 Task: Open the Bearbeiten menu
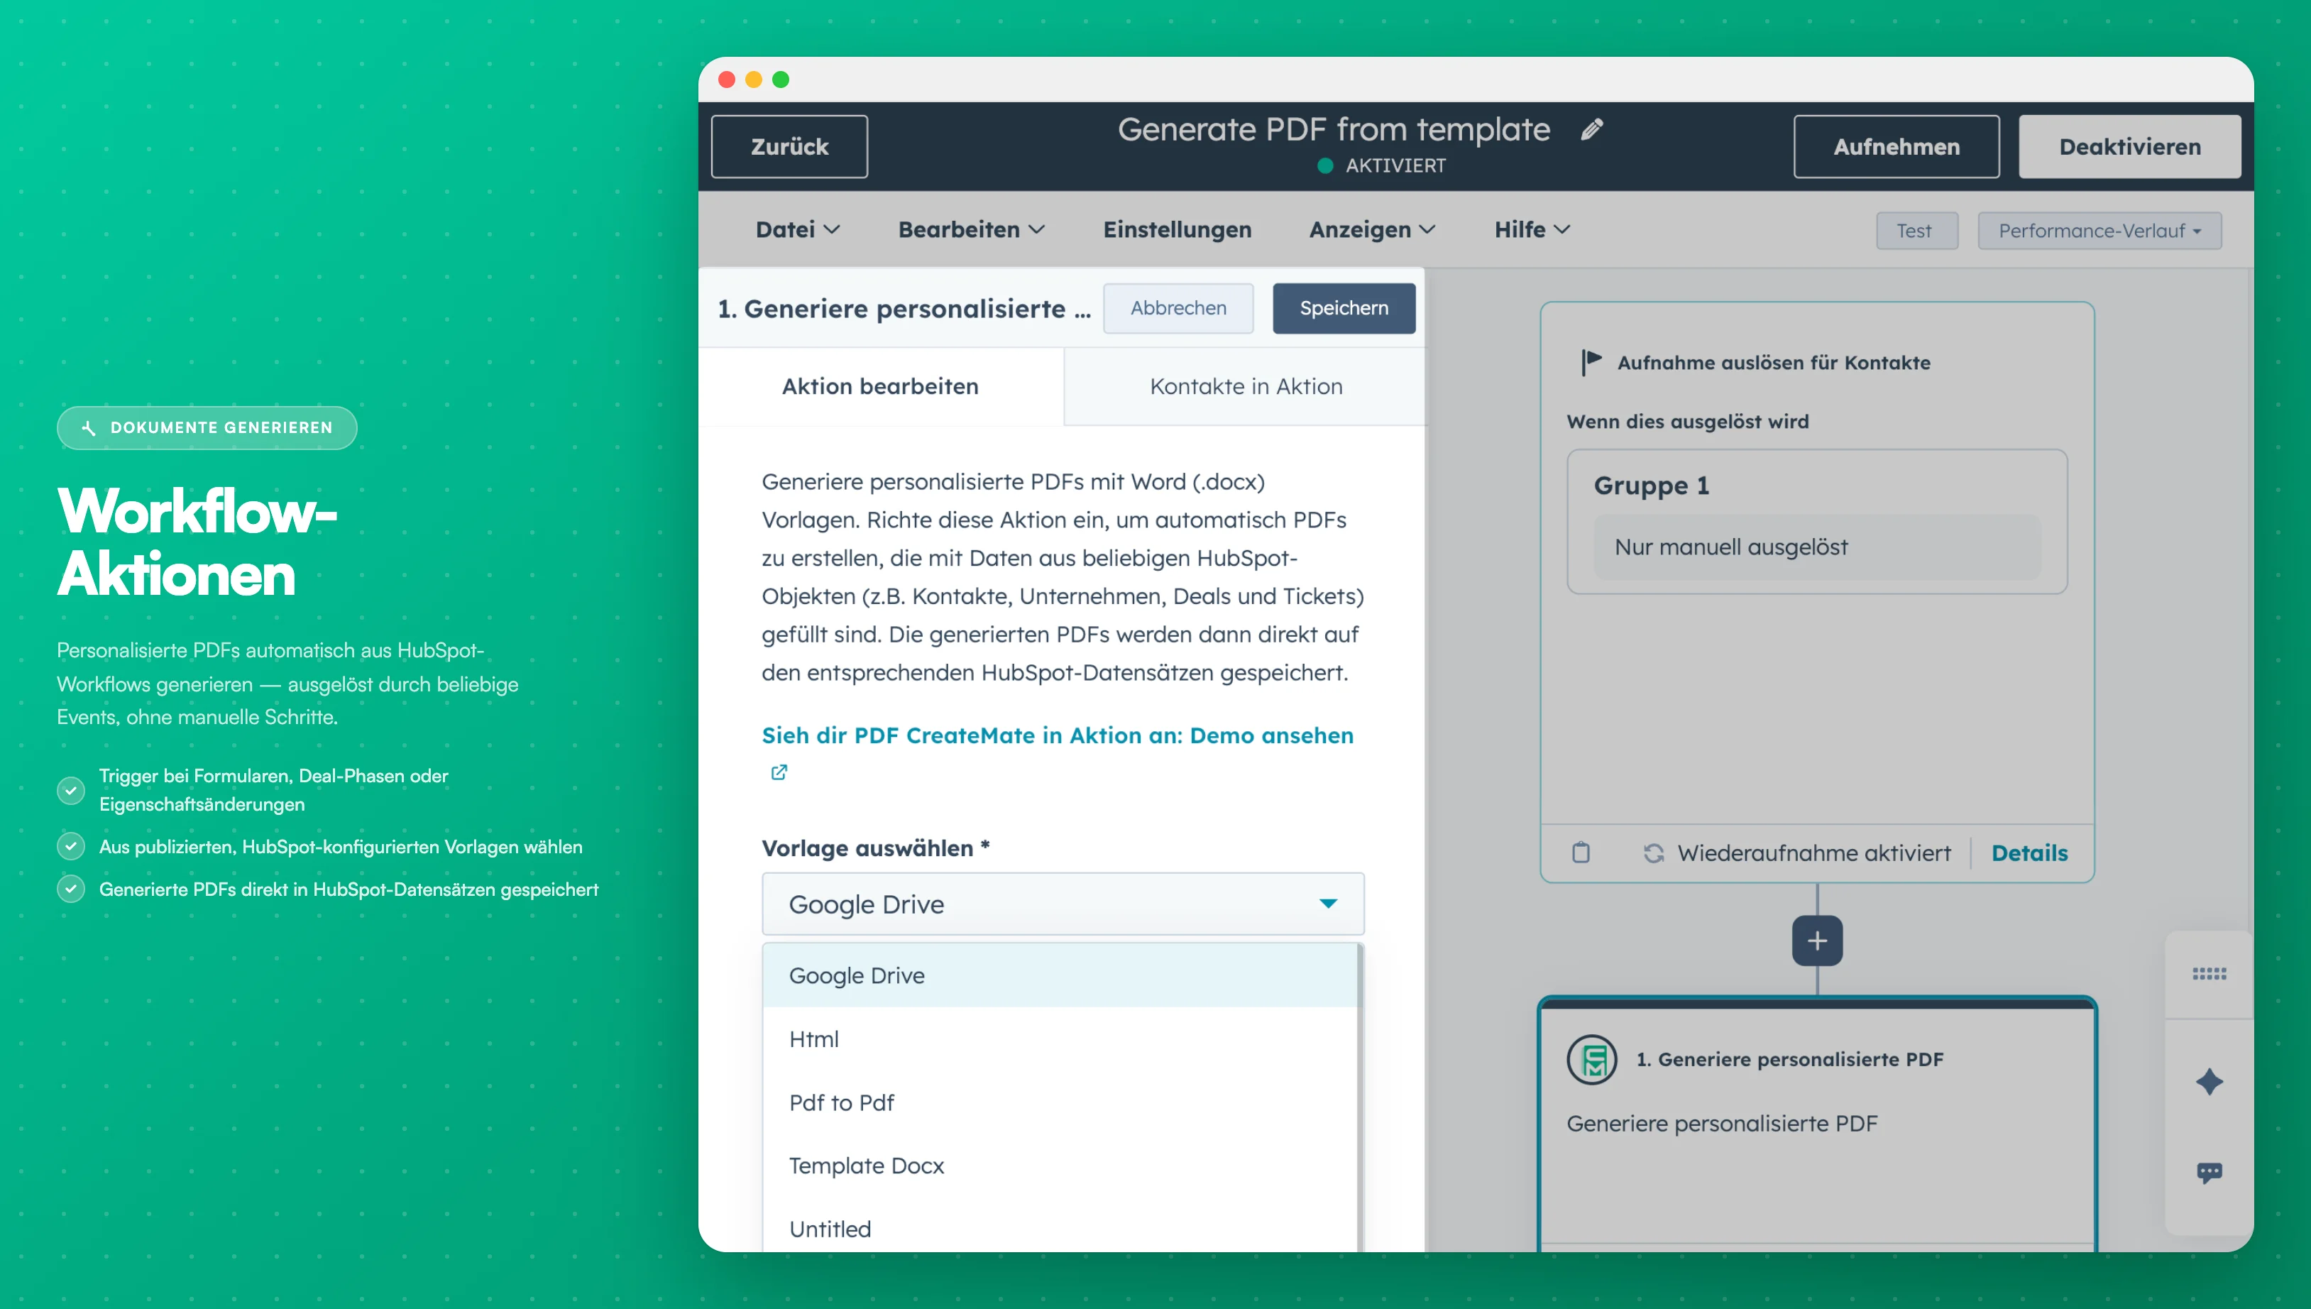(x=971, y=229)
